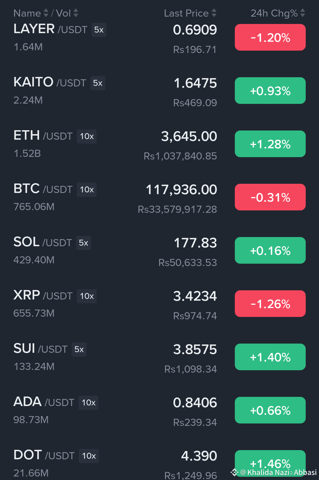Tap the SOL 5x leverage badge
The width and height of the screenshot is (319, 480).
[84, 243]
